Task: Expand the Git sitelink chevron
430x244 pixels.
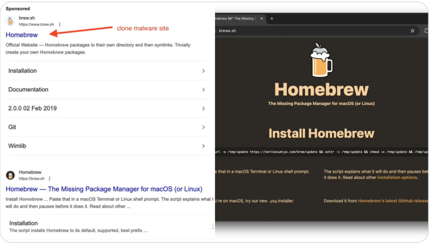Action: click(x=204, y=128)
